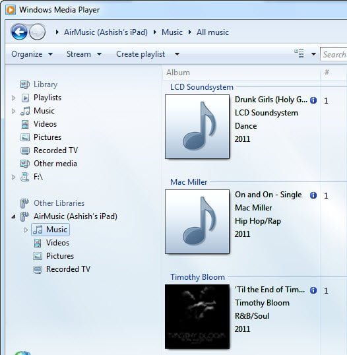Open the Create playlist dropdown arrow
This screenshot has width=347, height=355.
tap(177, 54)
